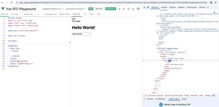219x107 pixels.
Task: Switch to DevTools Console tab
Action: [164, 7]
